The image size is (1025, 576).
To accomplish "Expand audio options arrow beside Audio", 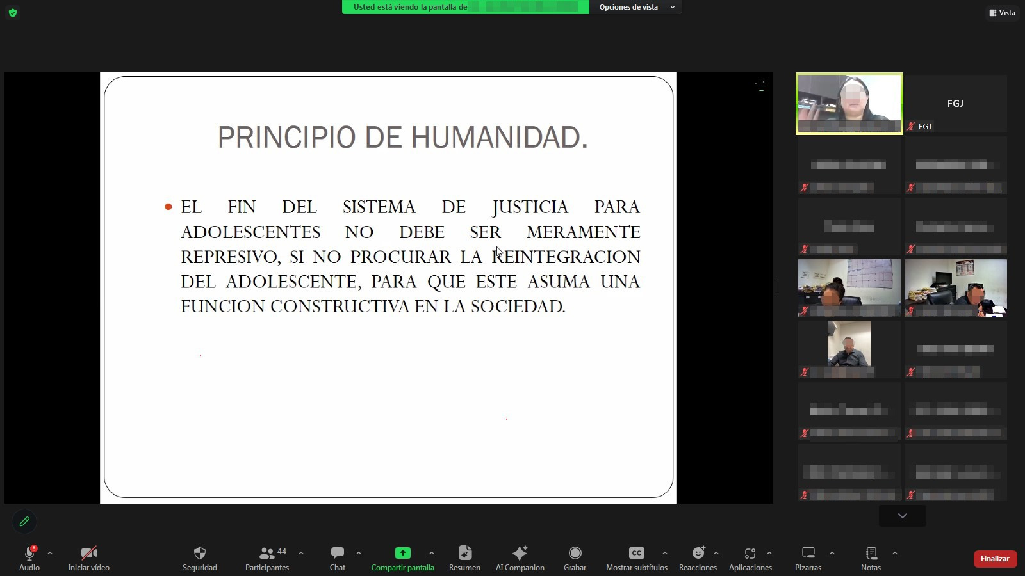I will click(x=50, y=553).
